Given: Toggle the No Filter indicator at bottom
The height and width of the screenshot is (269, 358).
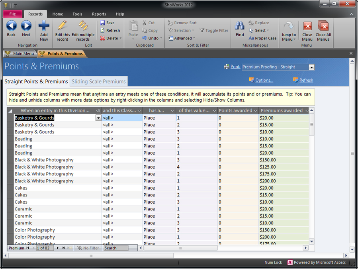Looking at the screenshot, I should tap(88, 248).
